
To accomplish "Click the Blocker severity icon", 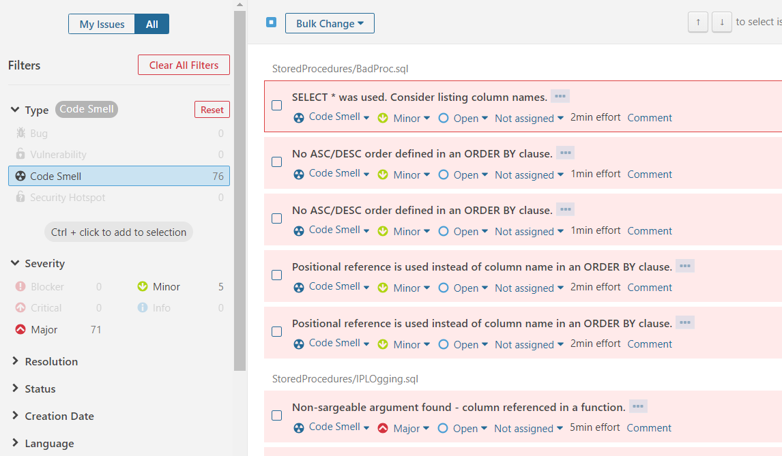I will 18,286.
